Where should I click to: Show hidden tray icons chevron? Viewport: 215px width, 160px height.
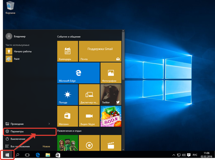point(173,155)
